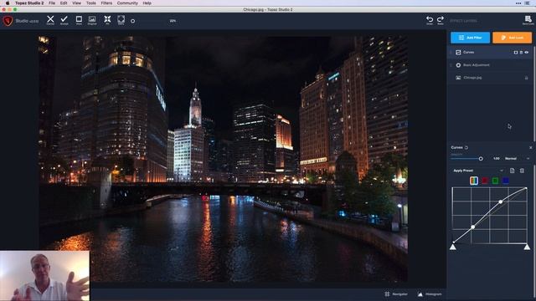Open the Edit menu
This screenshot has width=536, height=301.
(x=64, y=3)
